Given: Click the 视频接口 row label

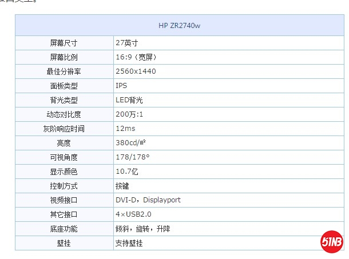Looking at the screenshot, I should point(64,200).
